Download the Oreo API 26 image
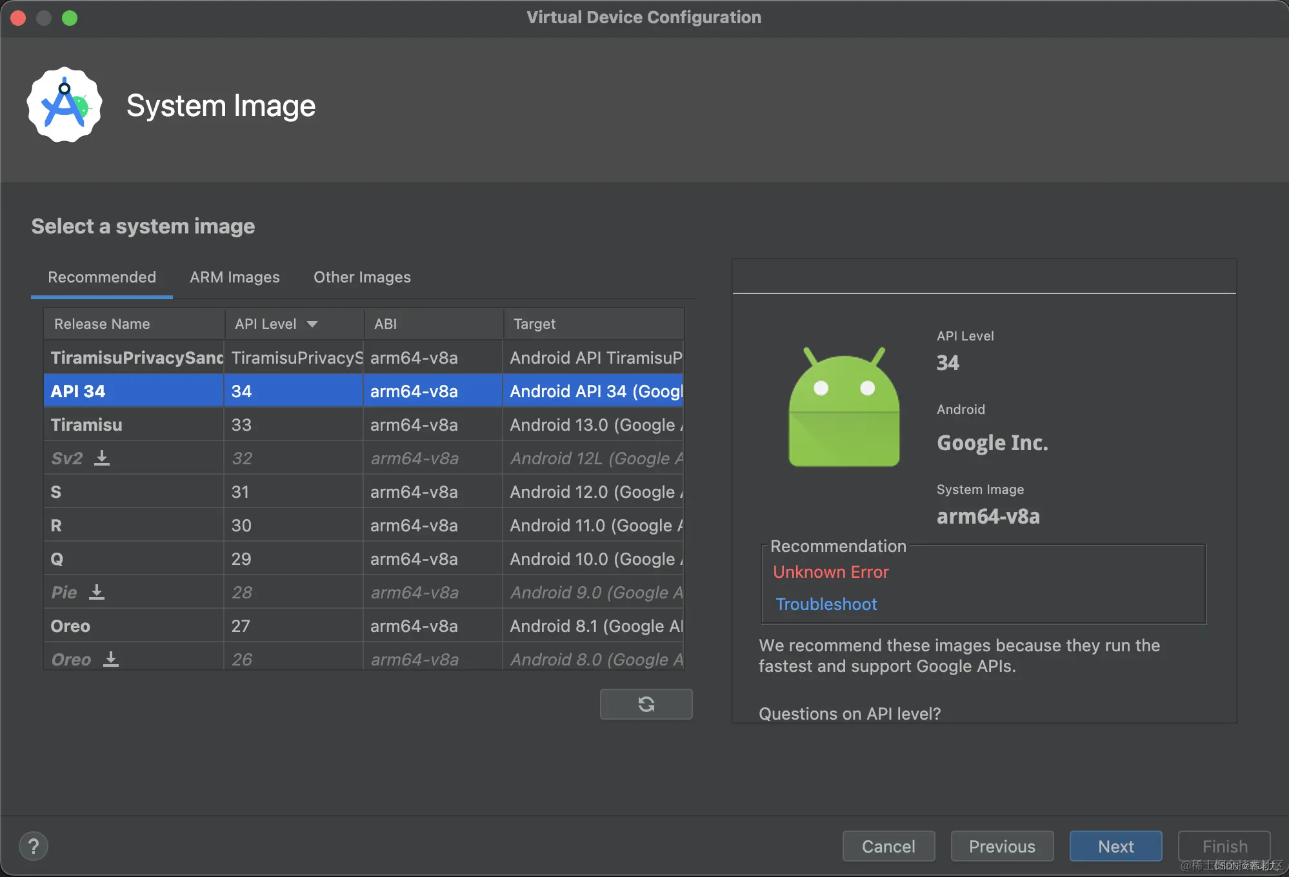This screenshot has height=877, width=1289. click(111, 659)
